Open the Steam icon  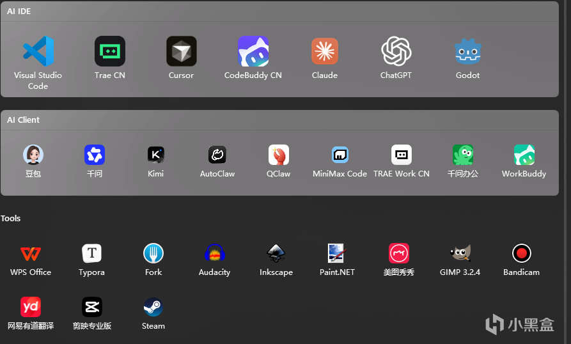coord(153,307)
